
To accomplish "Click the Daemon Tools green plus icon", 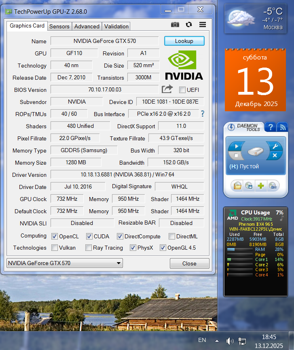I will 260,185.
